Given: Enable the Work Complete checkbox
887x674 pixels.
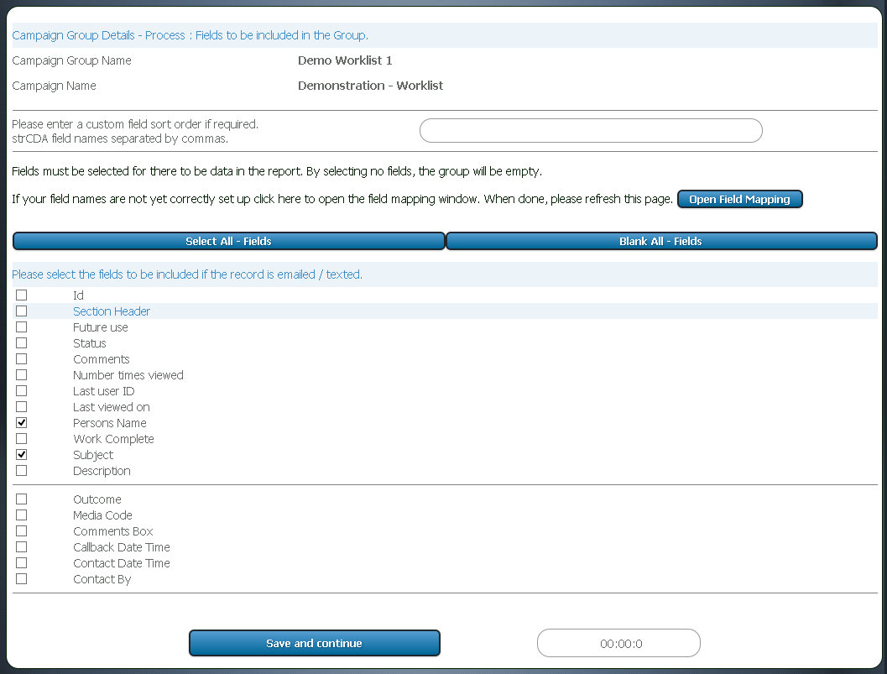Looking at the screenshot, I should 21,438.
